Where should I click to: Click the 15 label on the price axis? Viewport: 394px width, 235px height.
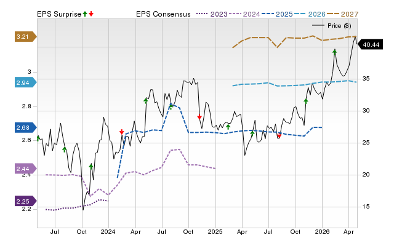(x=366, y=207)
